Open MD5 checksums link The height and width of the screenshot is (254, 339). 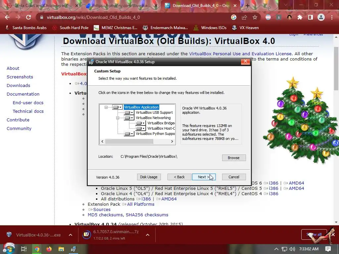[106, 215]
